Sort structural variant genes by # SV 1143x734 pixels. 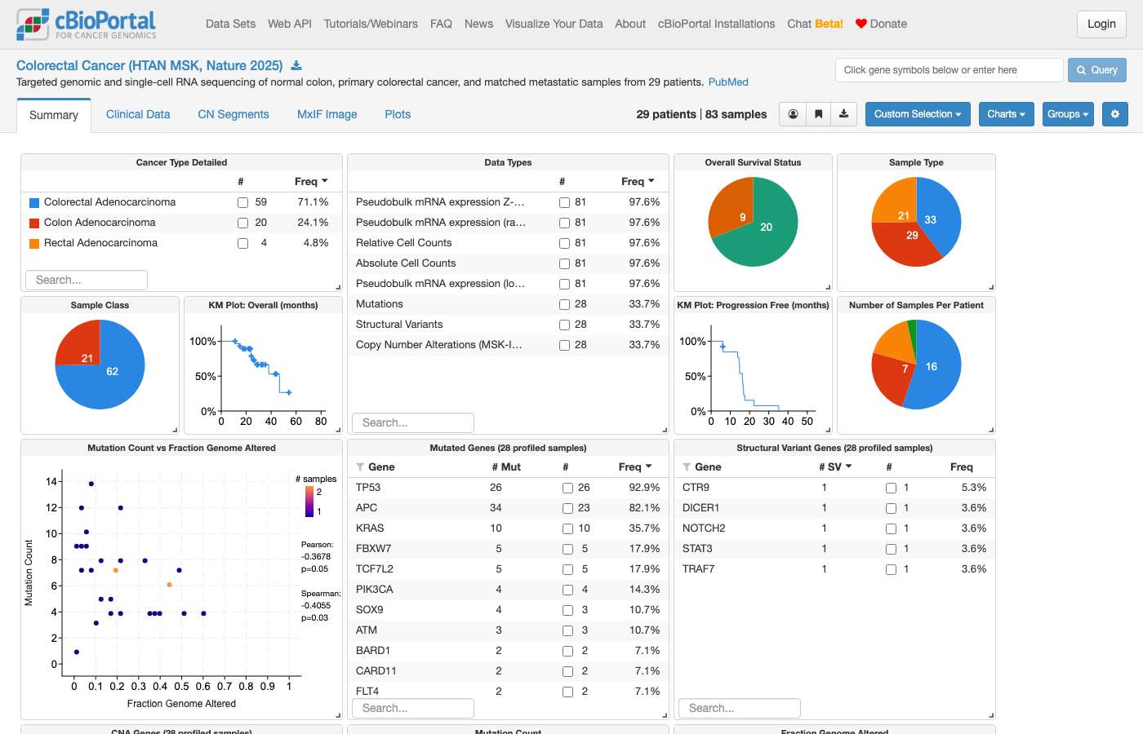tap(835, 467)
